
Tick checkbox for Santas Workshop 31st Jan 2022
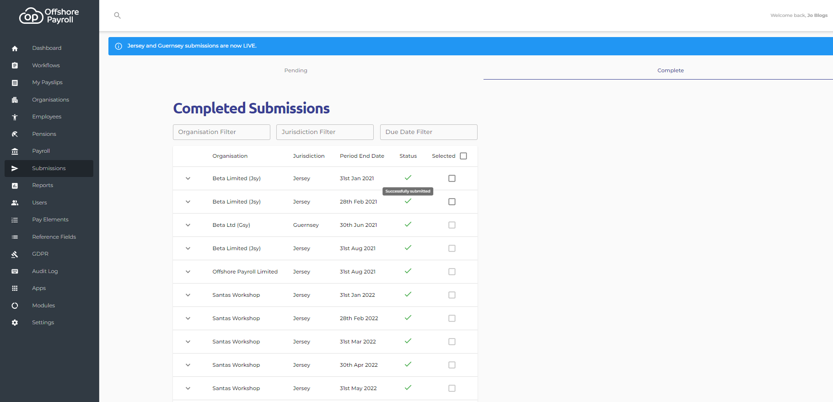coord(452,295)
